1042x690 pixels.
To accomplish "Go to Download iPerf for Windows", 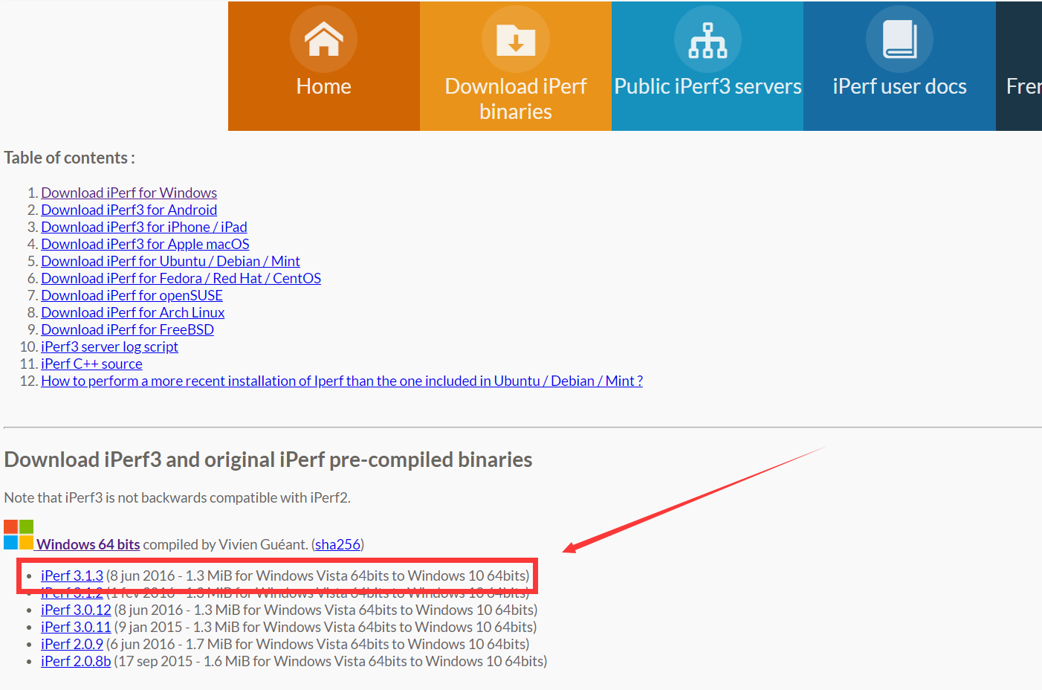I will pyautogui.click(x=129, y=193).
